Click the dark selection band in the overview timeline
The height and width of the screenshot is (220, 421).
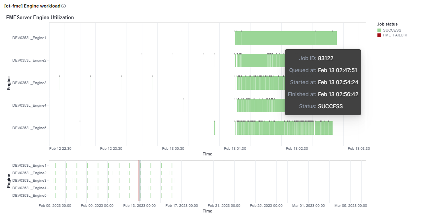(139, 180)
